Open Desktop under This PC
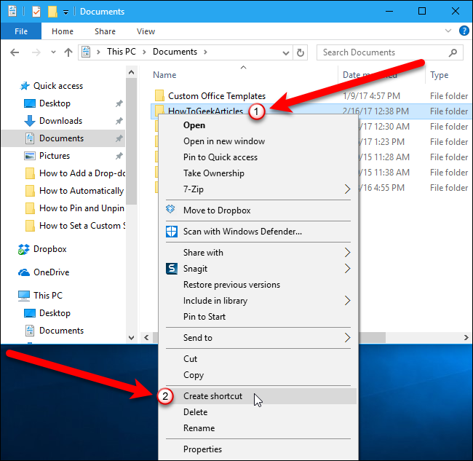 pos(55,313)
